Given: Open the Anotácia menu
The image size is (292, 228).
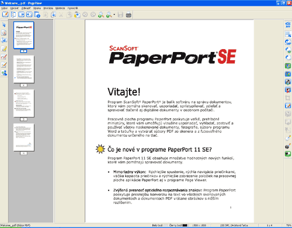Looking at the screenshot, I should click(48, 8).
